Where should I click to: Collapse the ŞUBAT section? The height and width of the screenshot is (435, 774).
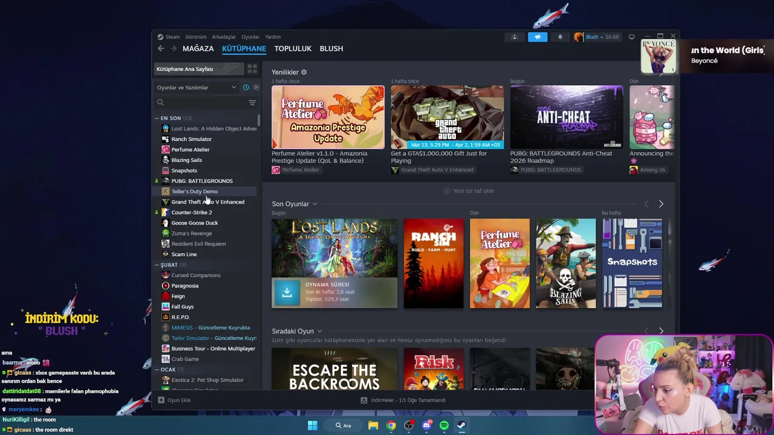[x=157, y=265]
